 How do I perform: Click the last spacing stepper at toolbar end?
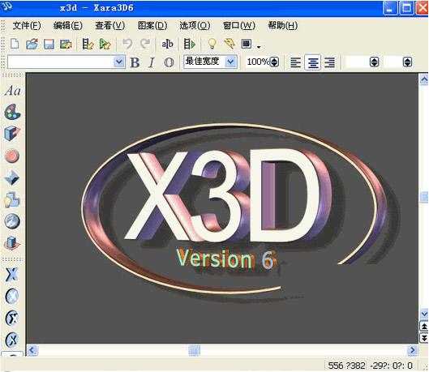point(407,62)
